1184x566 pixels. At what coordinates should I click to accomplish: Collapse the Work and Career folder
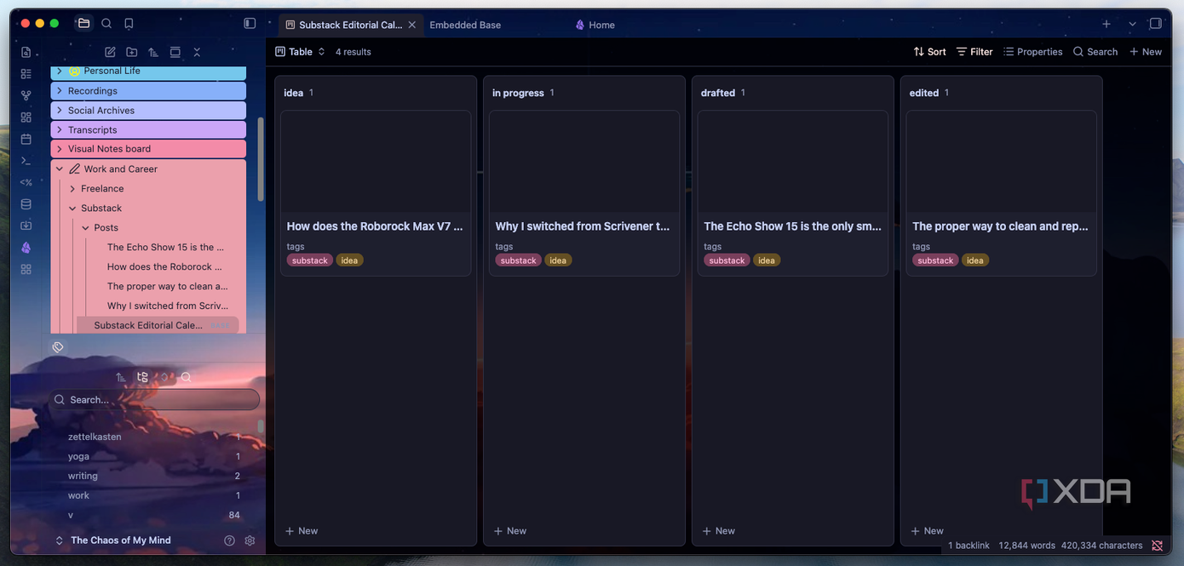(x=59, y=169)
